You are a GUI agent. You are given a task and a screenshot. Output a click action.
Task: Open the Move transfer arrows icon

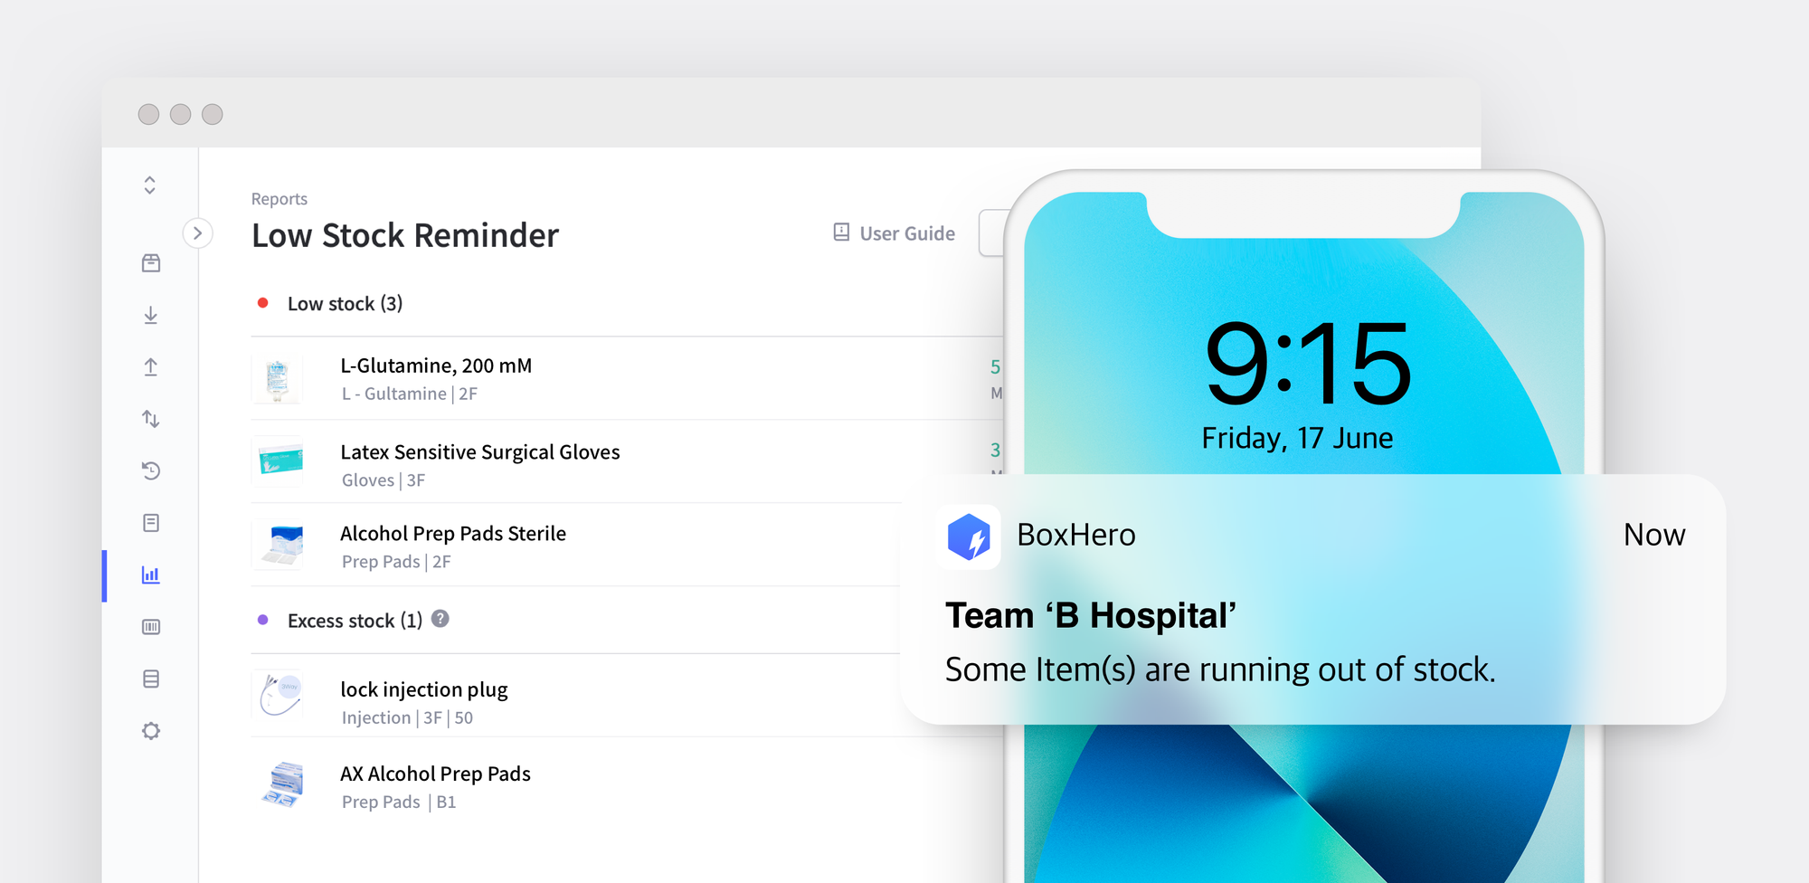151,419
